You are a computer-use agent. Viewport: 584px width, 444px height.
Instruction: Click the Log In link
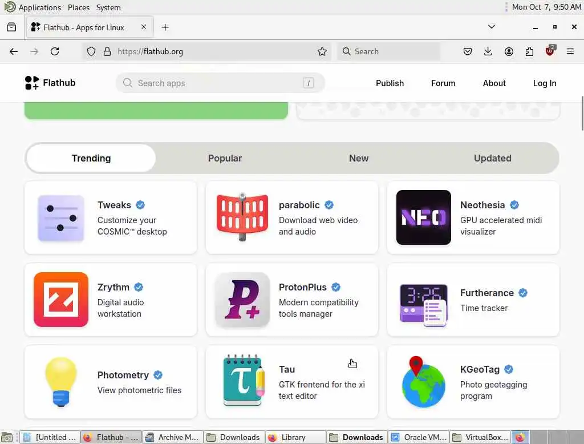click(545, 83)
